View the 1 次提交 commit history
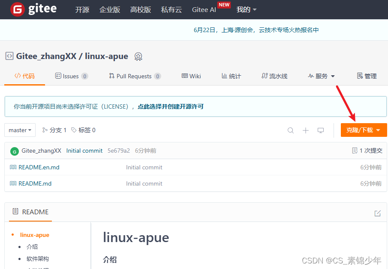Screen dimensions: 388x269 click(367, 151)
